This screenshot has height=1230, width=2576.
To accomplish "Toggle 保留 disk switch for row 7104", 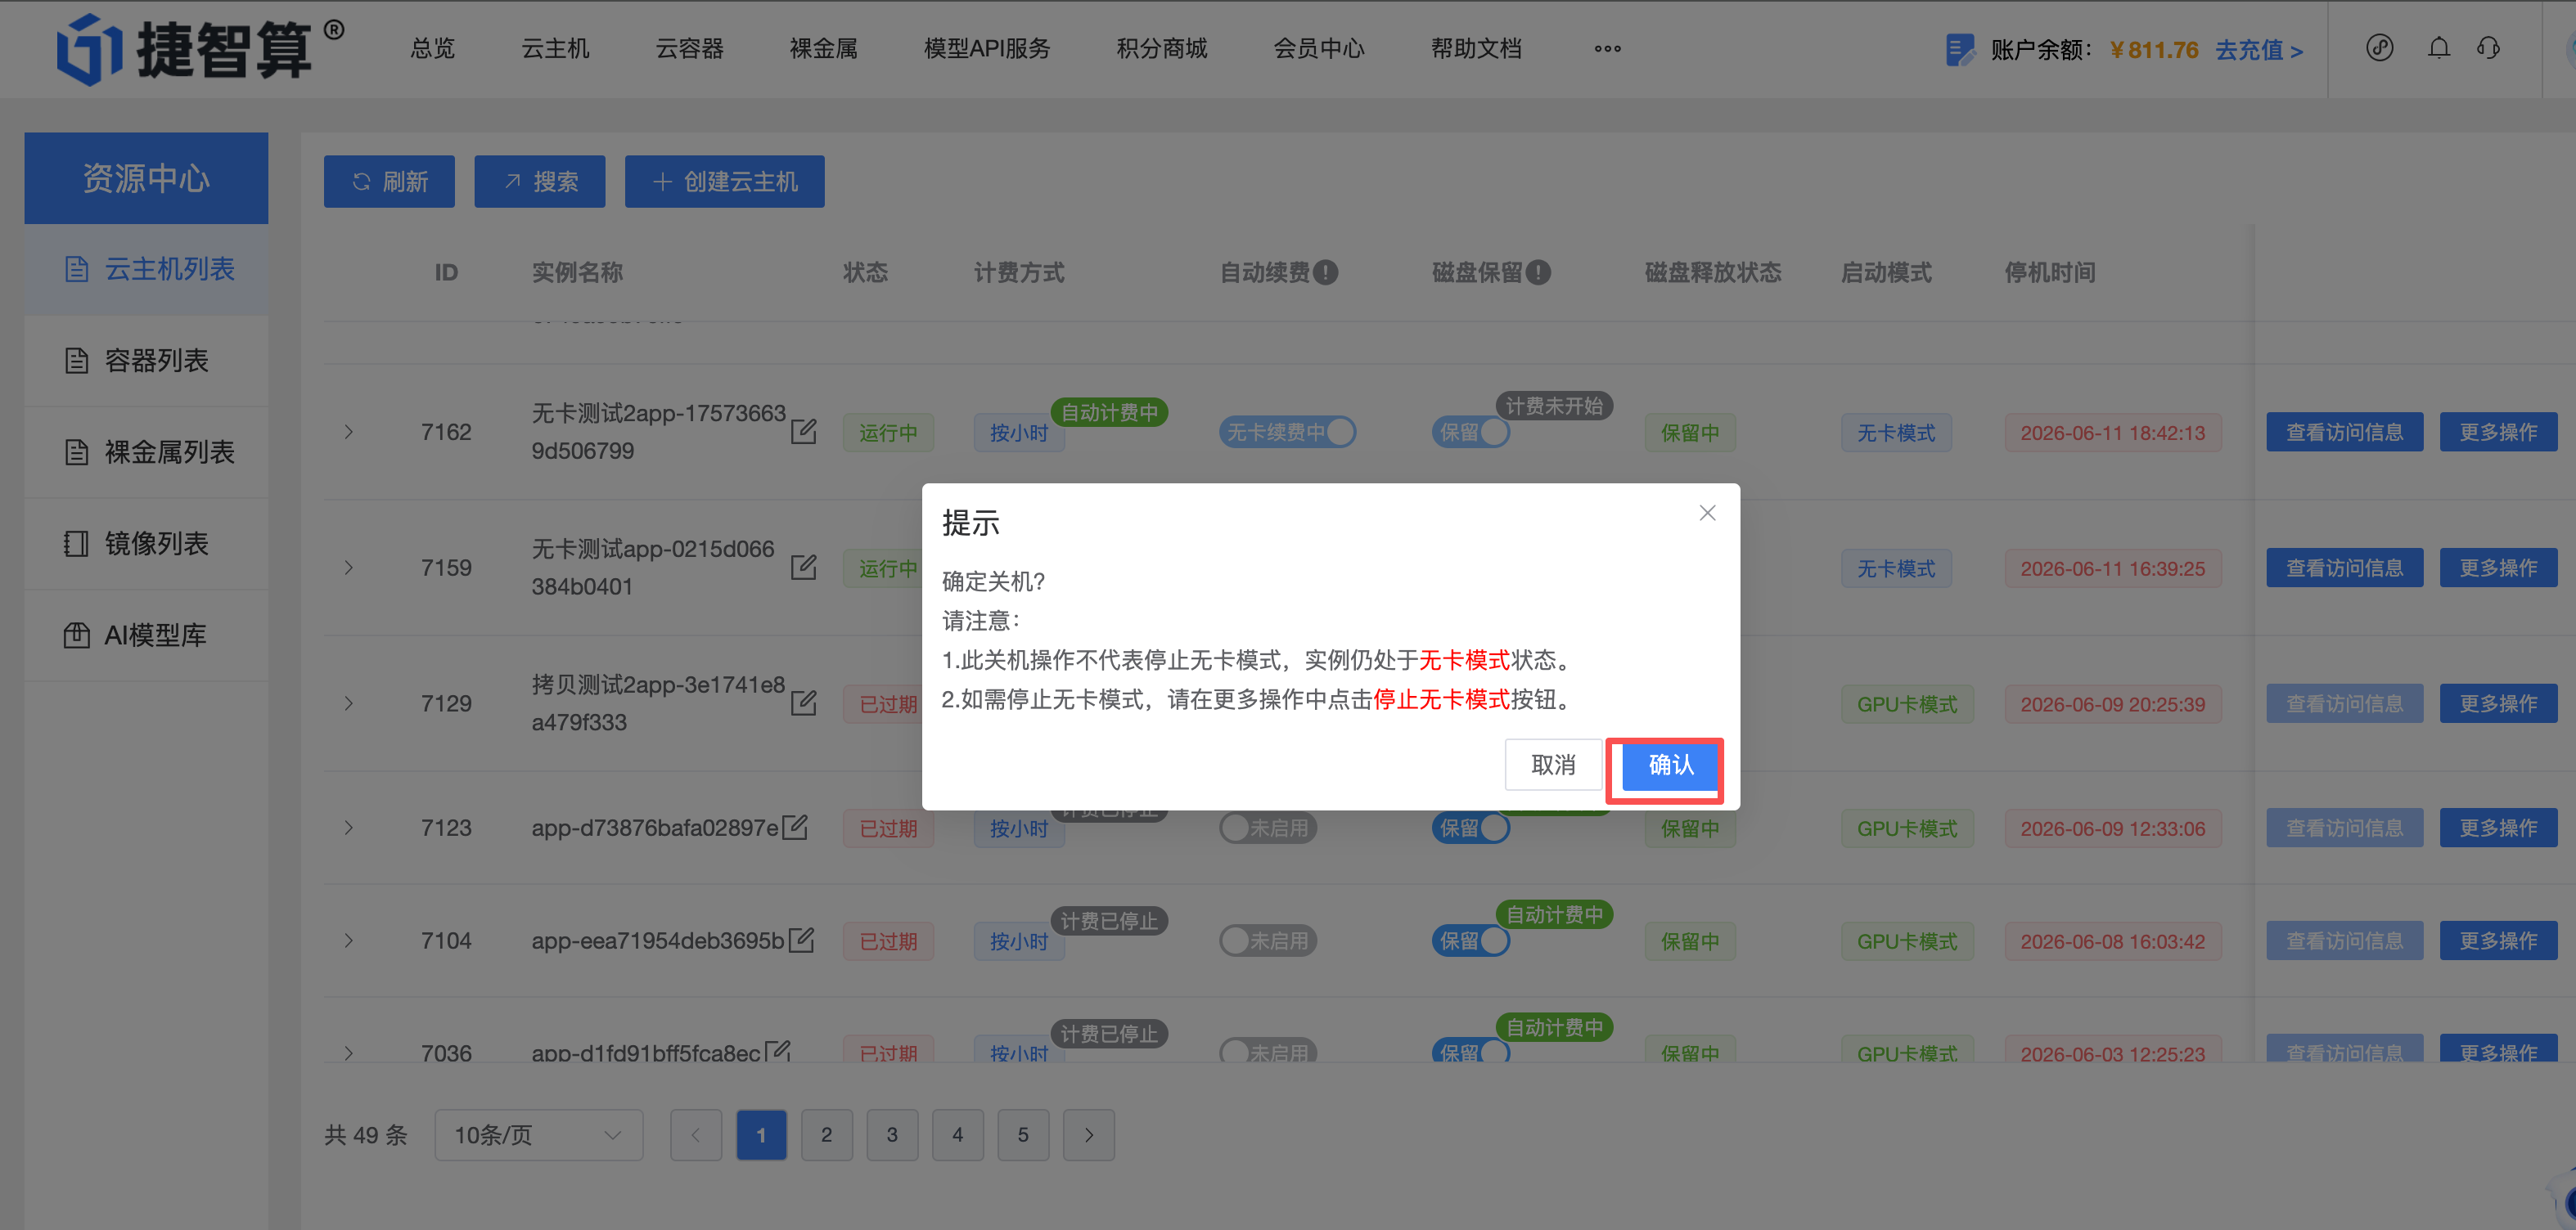I will (x=1471, y=941).
